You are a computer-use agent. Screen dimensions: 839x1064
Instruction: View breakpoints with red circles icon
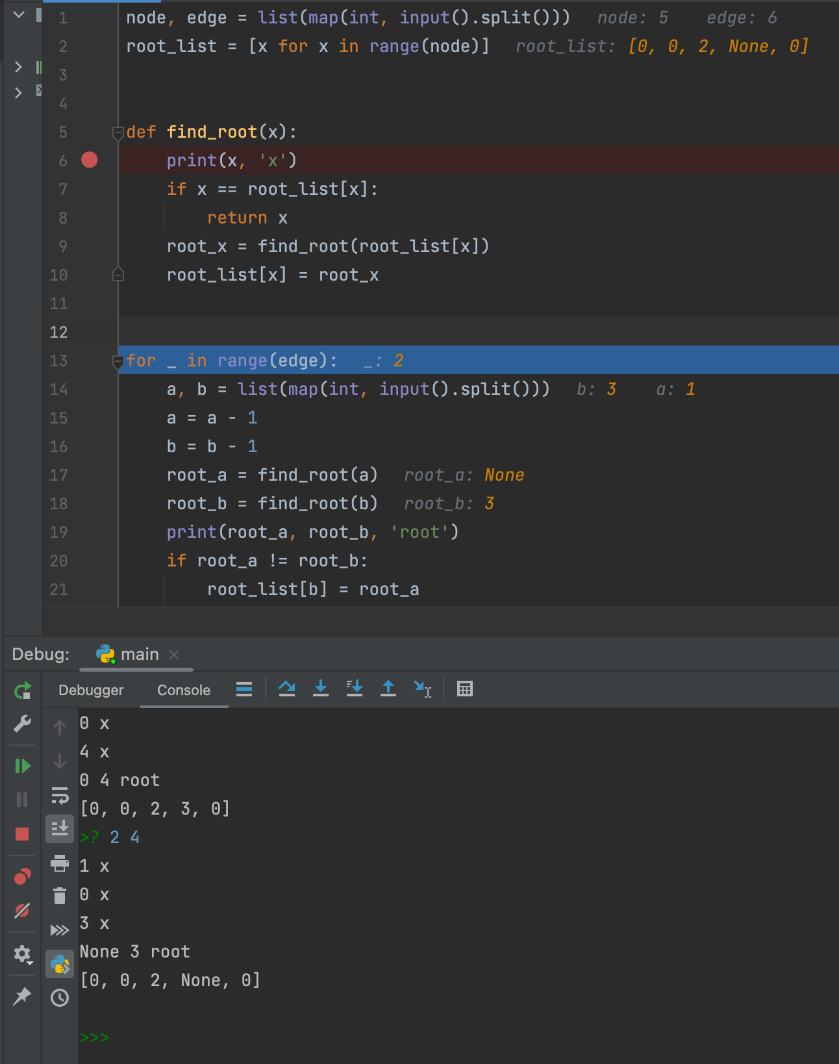[x=22, y=877]
